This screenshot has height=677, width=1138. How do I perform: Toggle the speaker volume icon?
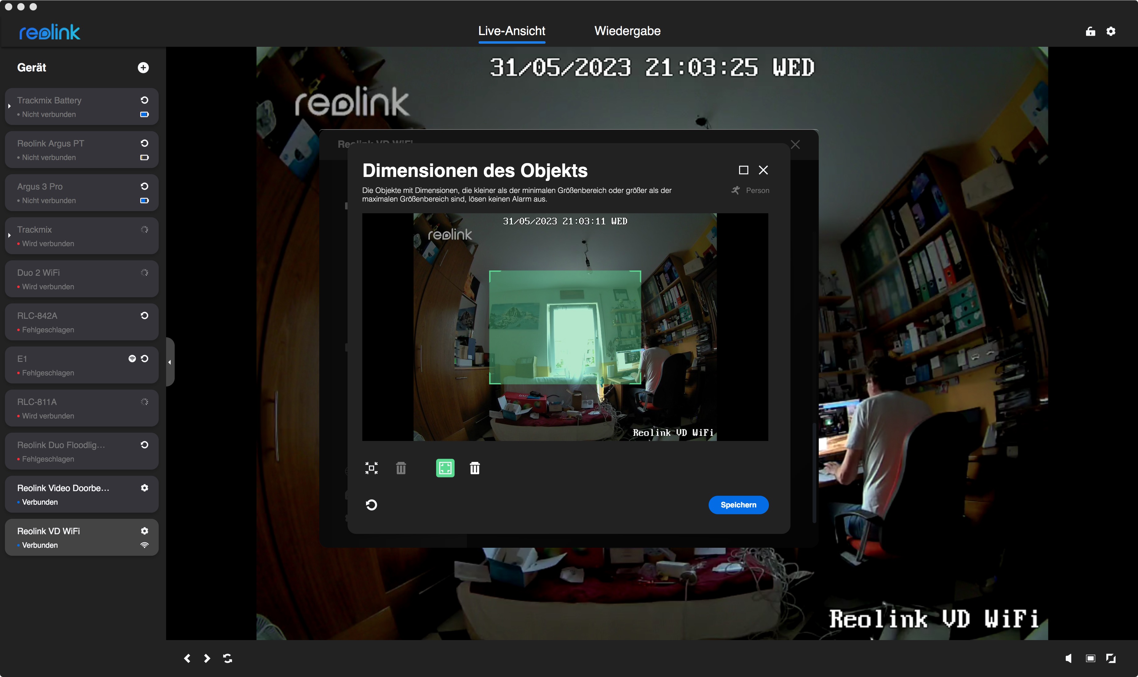1068,658
